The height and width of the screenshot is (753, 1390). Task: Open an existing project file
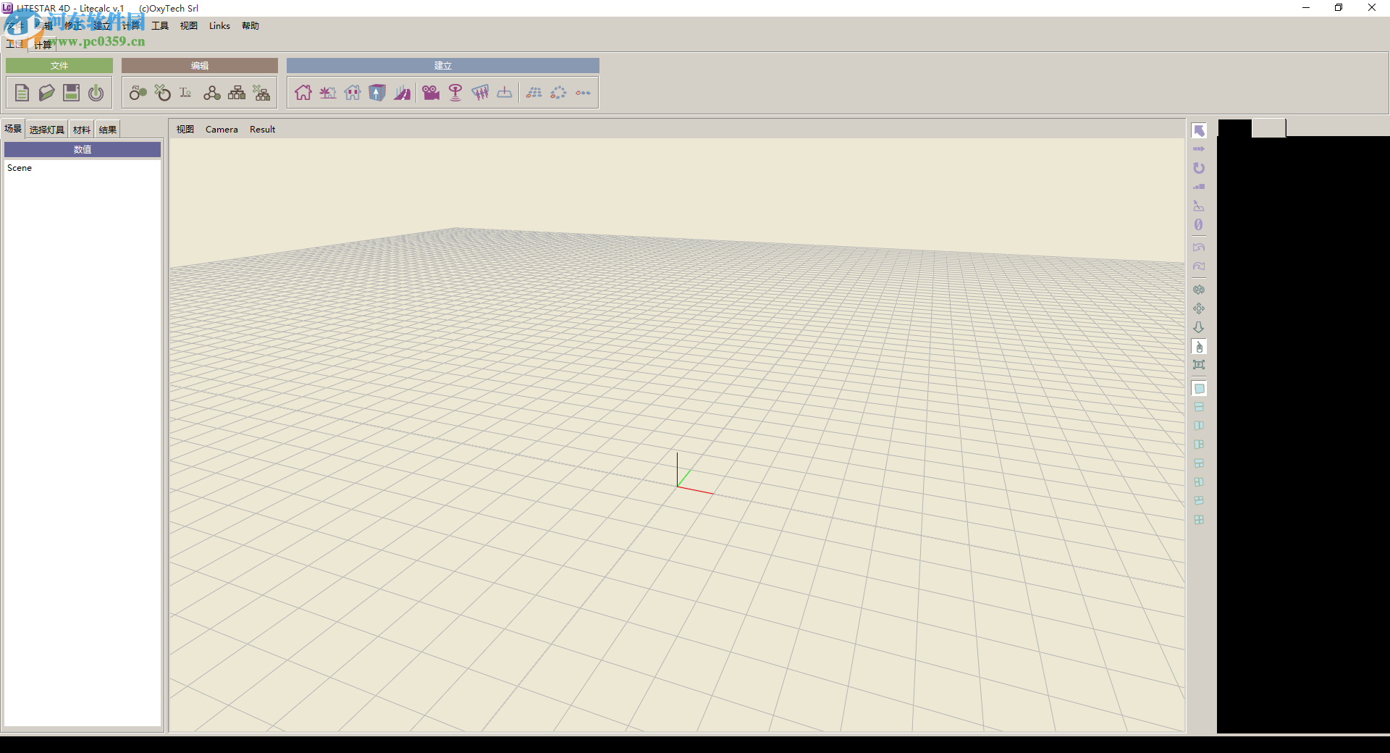[46, 93]
